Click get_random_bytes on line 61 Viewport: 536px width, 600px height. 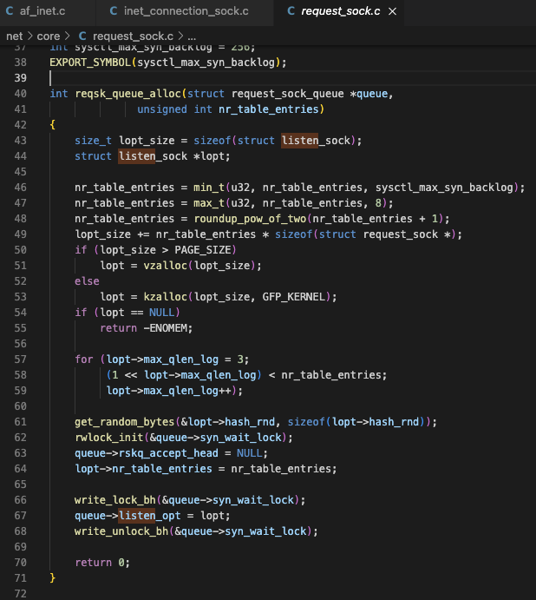coord(125,422)
